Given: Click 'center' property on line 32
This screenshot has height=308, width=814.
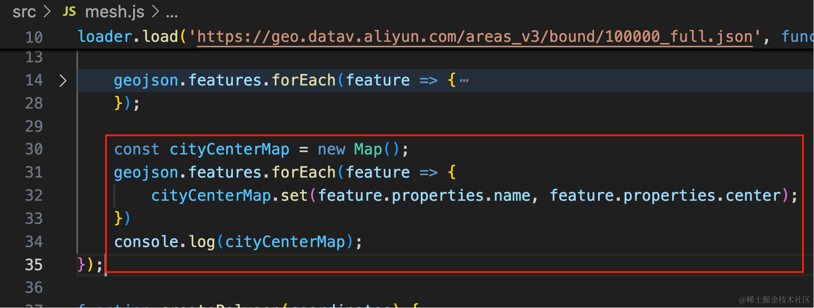Looking at the screenshot, I should [753, 195].
